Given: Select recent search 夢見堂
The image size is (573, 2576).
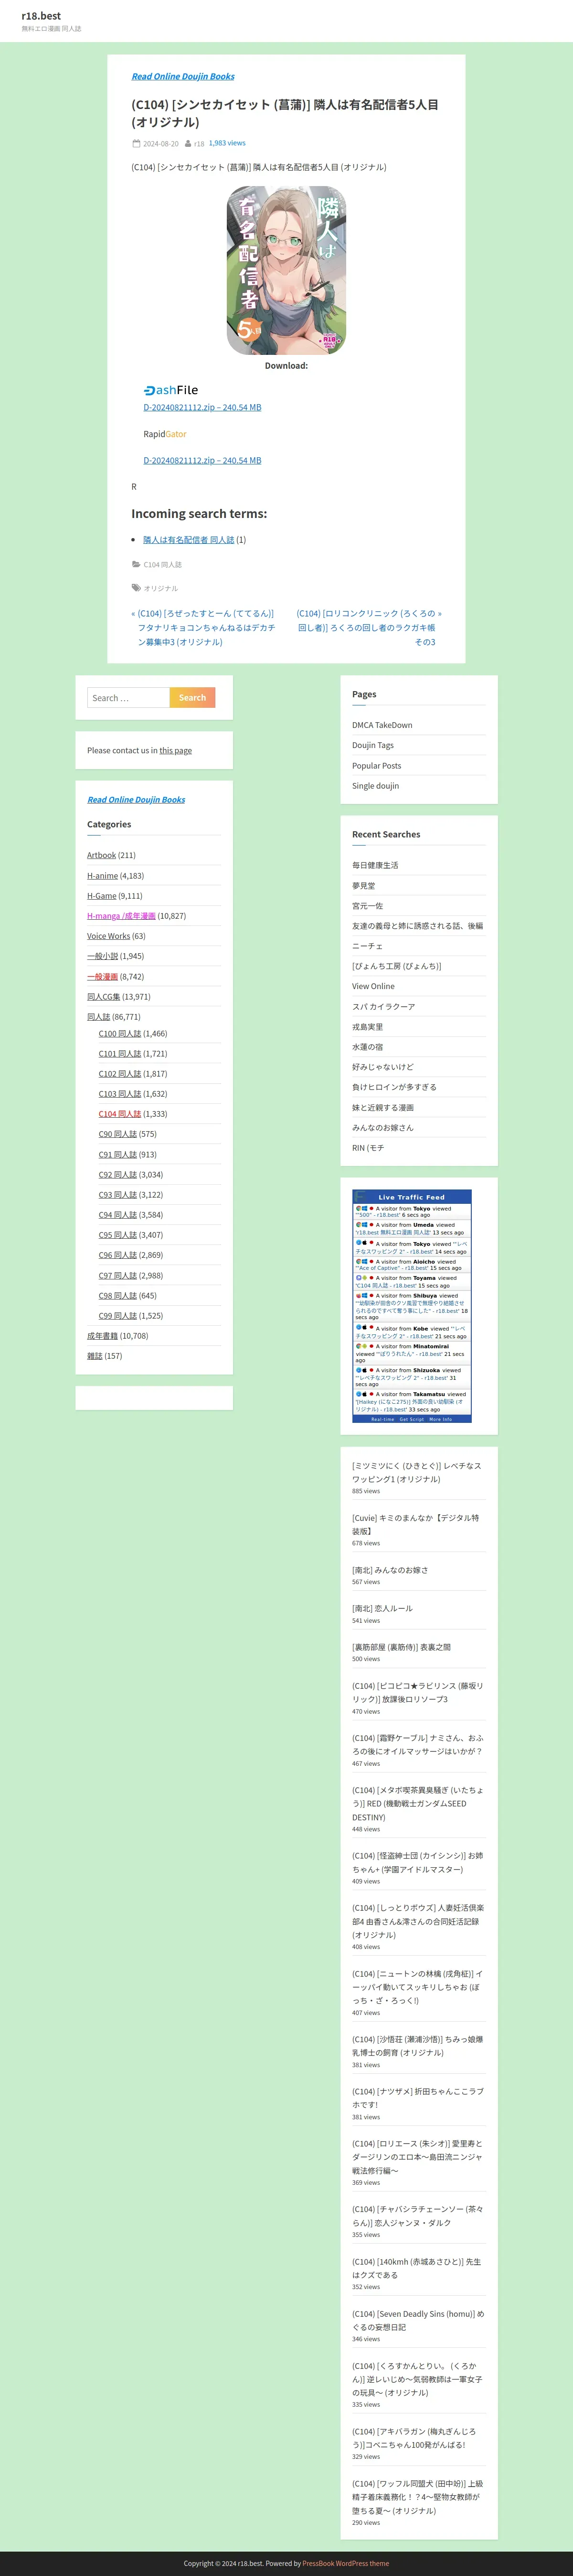Looking at the screenshot, I should point(363,886).
